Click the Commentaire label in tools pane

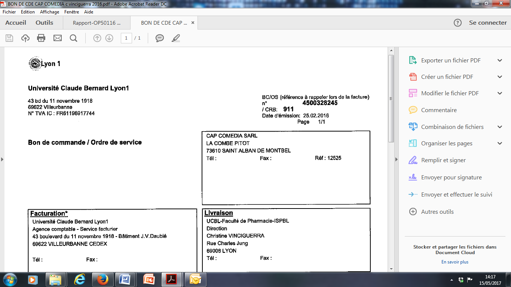[x=439, y=110]
